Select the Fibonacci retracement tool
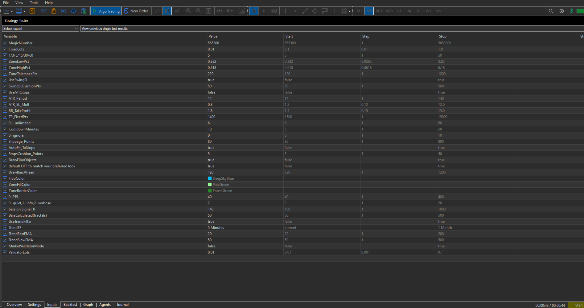 click(325, 11)
